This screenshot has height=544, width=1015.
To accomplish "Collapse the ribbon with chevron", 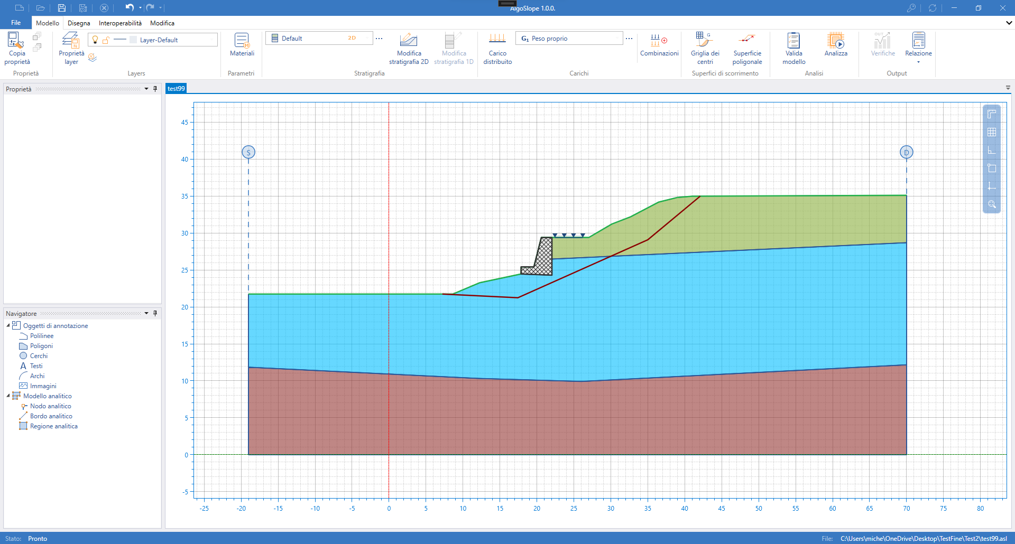I will click(1009, 23).
